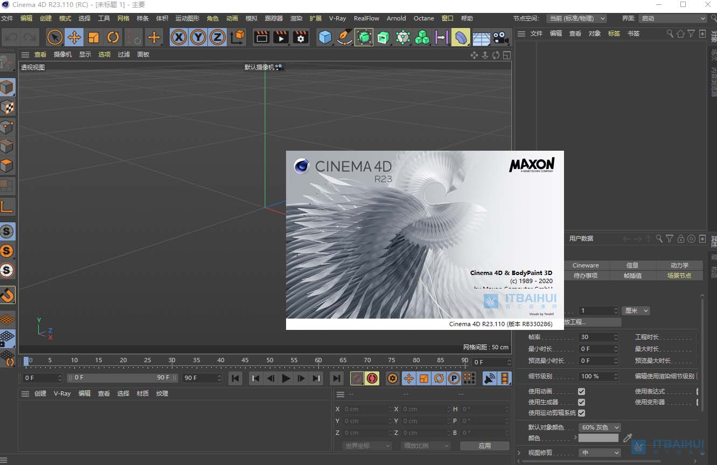Uncheck 使用生成器 checkbox
Image resolution: width=717 pixels, height=465 pixels.
click(581, 402)
